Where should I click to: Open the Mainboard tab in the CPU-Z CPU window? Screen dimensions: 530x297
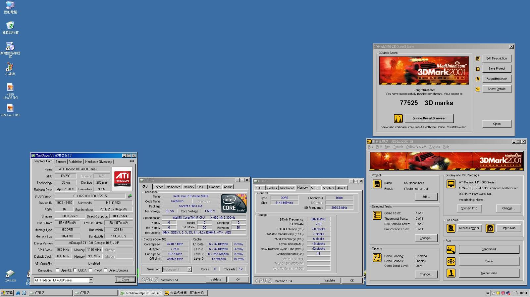[173, 187]
